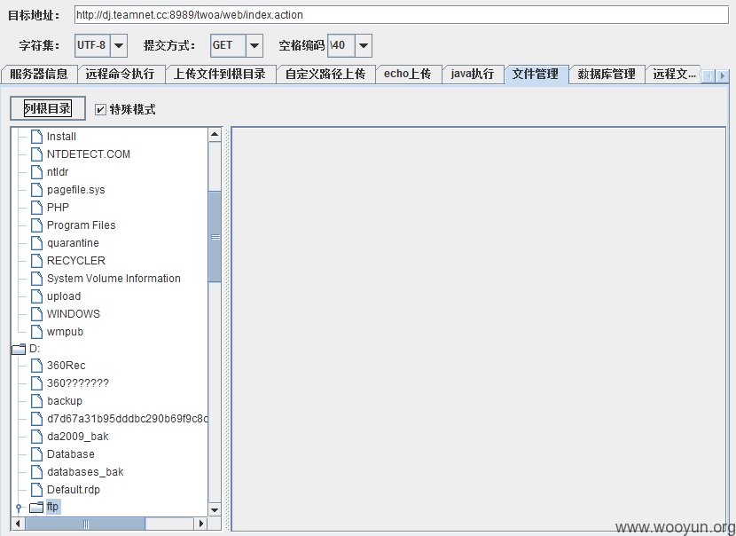Switch to the 远程命令执行 tab
This screenshot has width=736, height=536.
[121, 75]
